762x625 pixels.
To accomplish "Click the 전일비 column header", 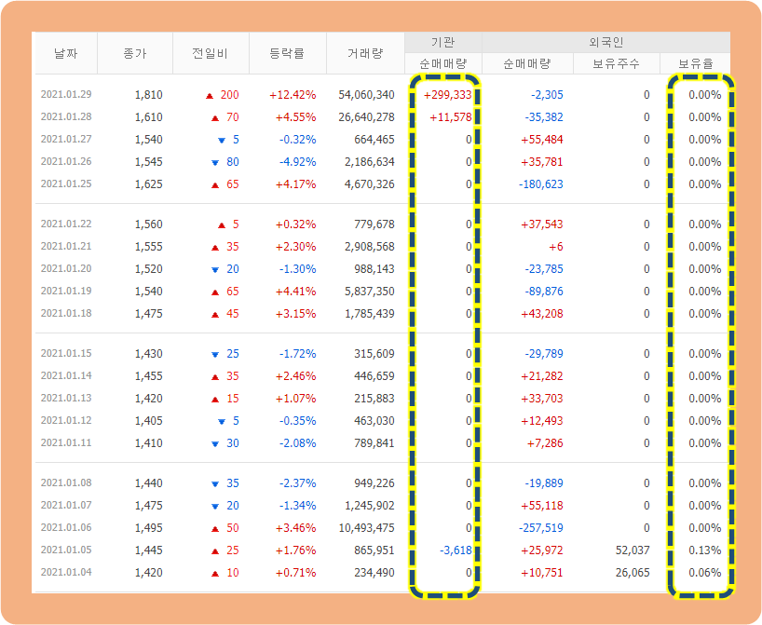I will pos(211,53).
